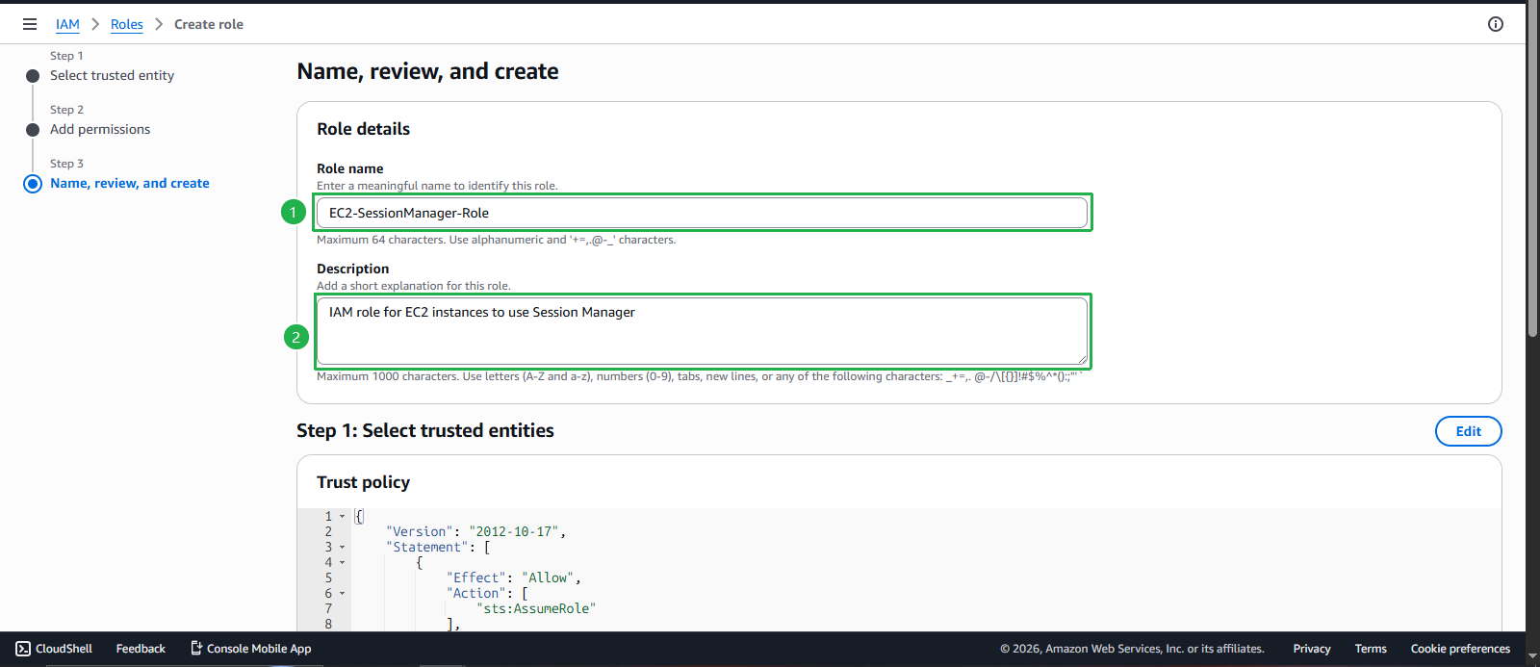Image resolution: width=1540 pixels, height=667 pixels.
Task: Collapse line 1 in trust policy
Action: [x=342, y=516]
